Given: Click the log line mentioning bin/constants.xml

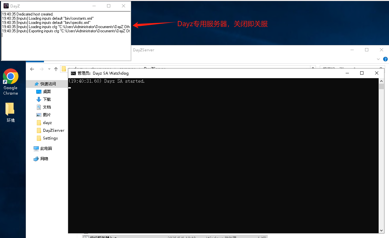Looking at the screenshot, I should tap(48, 18).
